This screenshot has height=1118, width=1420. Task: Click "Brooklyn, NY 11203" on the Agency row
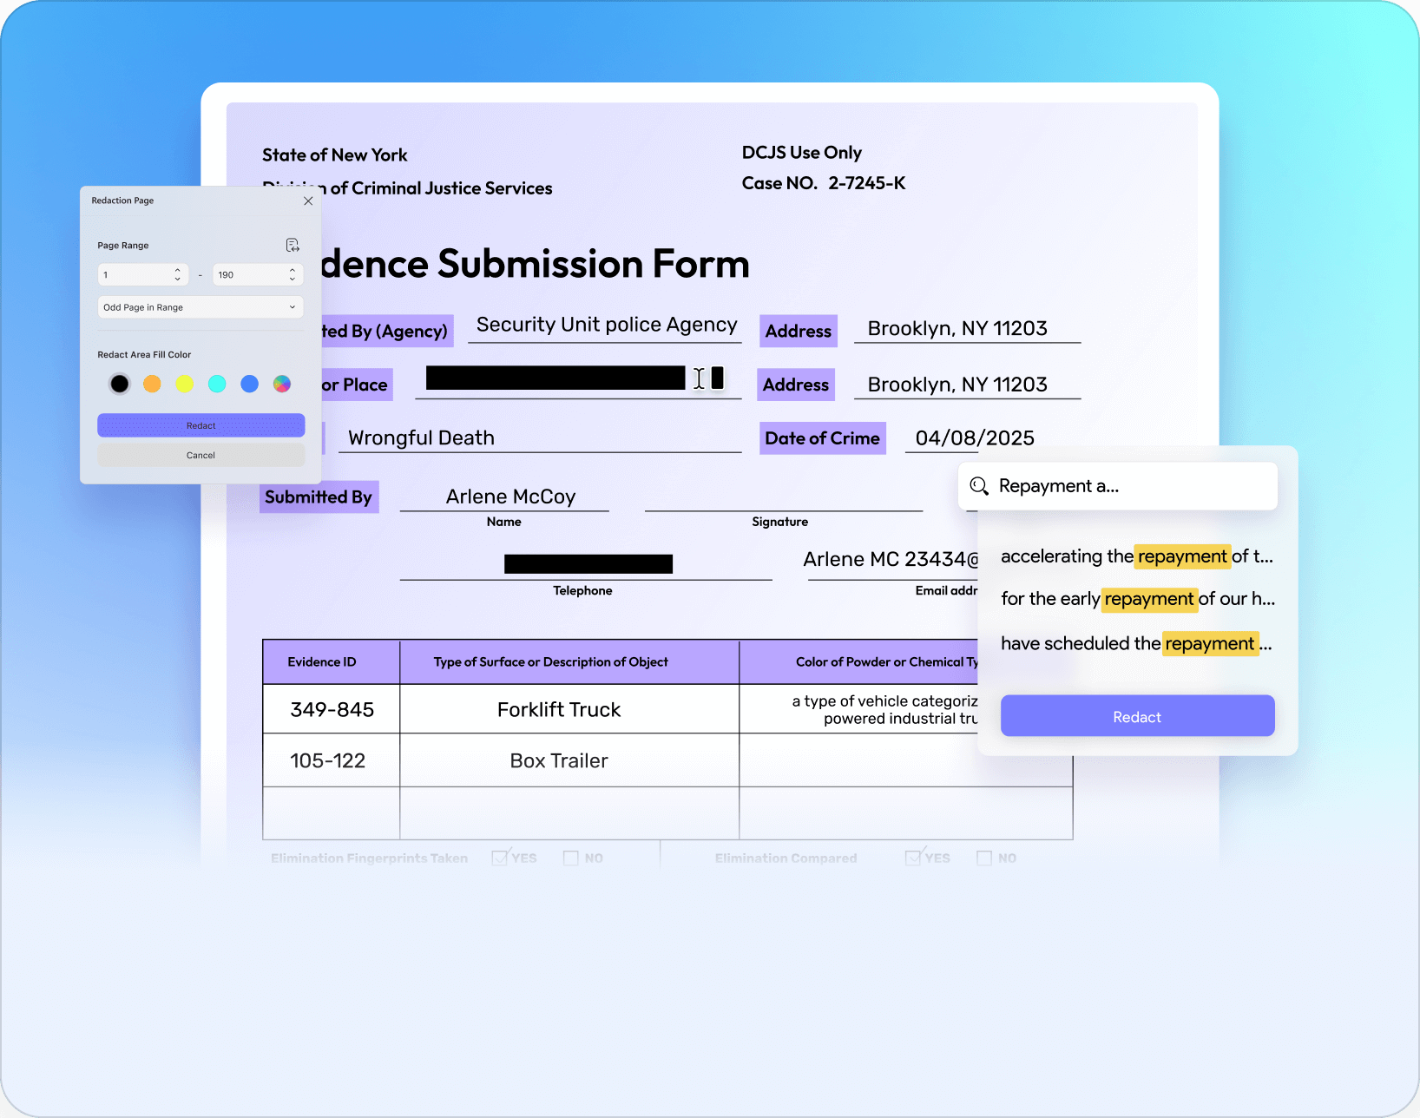(957, 328)
